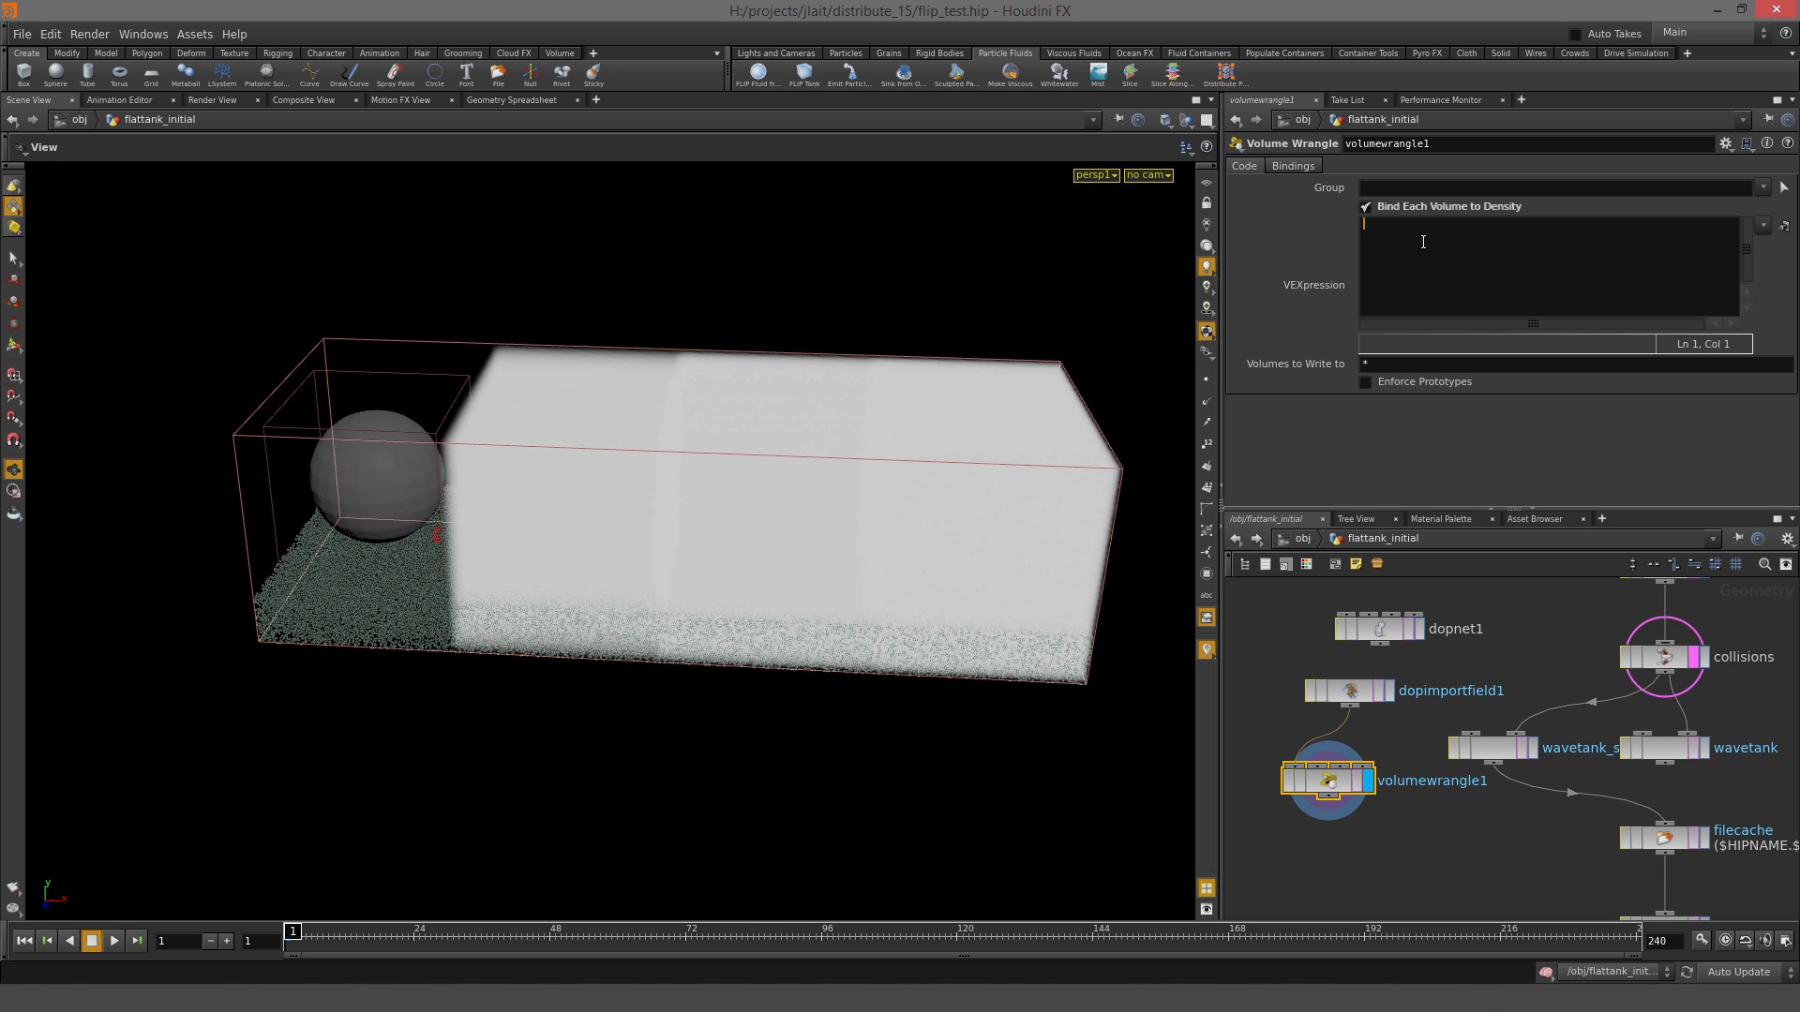The width and height of the screenshot is (1800, 1012).
Task: Click the Auto Update button at bottom right
Action: 1739,972
